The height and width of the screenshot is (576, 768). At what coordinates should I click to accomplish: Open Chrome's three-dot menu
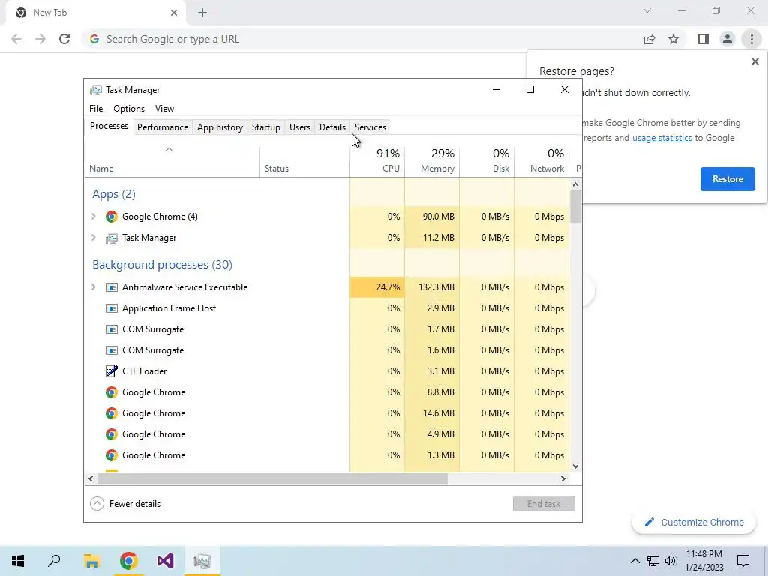click(751, 39)
